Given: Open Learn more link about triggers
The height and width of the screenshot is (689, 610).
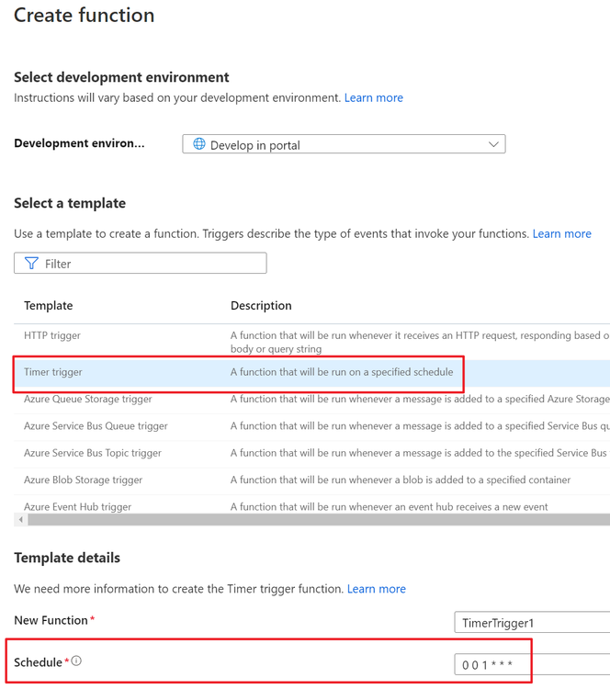Looking at the screenshot, I should (561, 233).
